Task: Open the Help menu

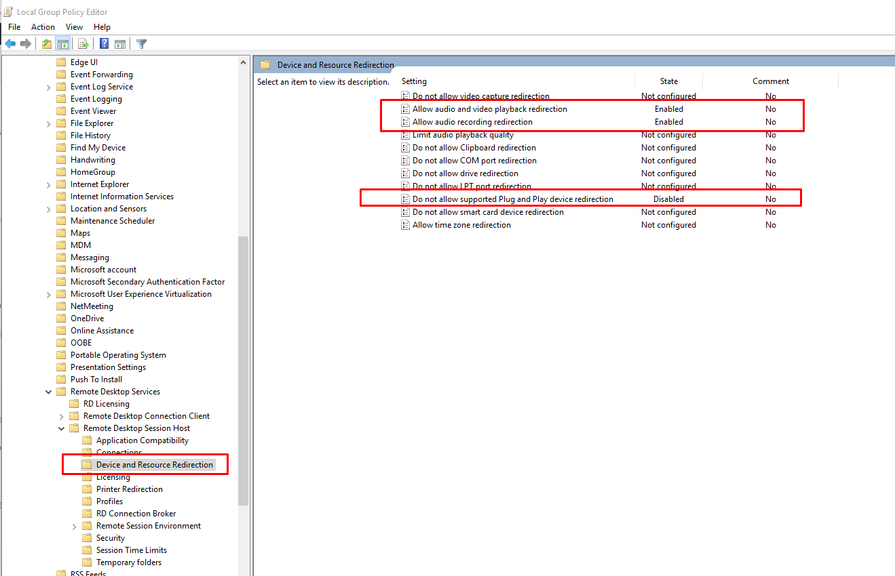Action: click(102, 27)
